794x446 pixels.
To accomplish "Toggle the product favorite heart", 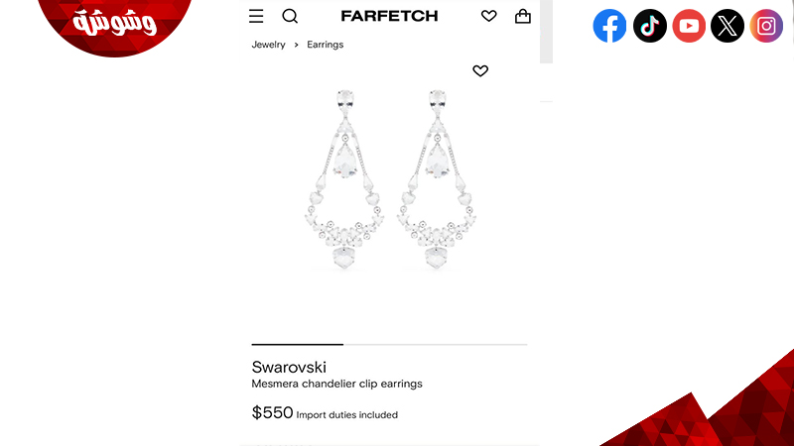I will (480, 70).
